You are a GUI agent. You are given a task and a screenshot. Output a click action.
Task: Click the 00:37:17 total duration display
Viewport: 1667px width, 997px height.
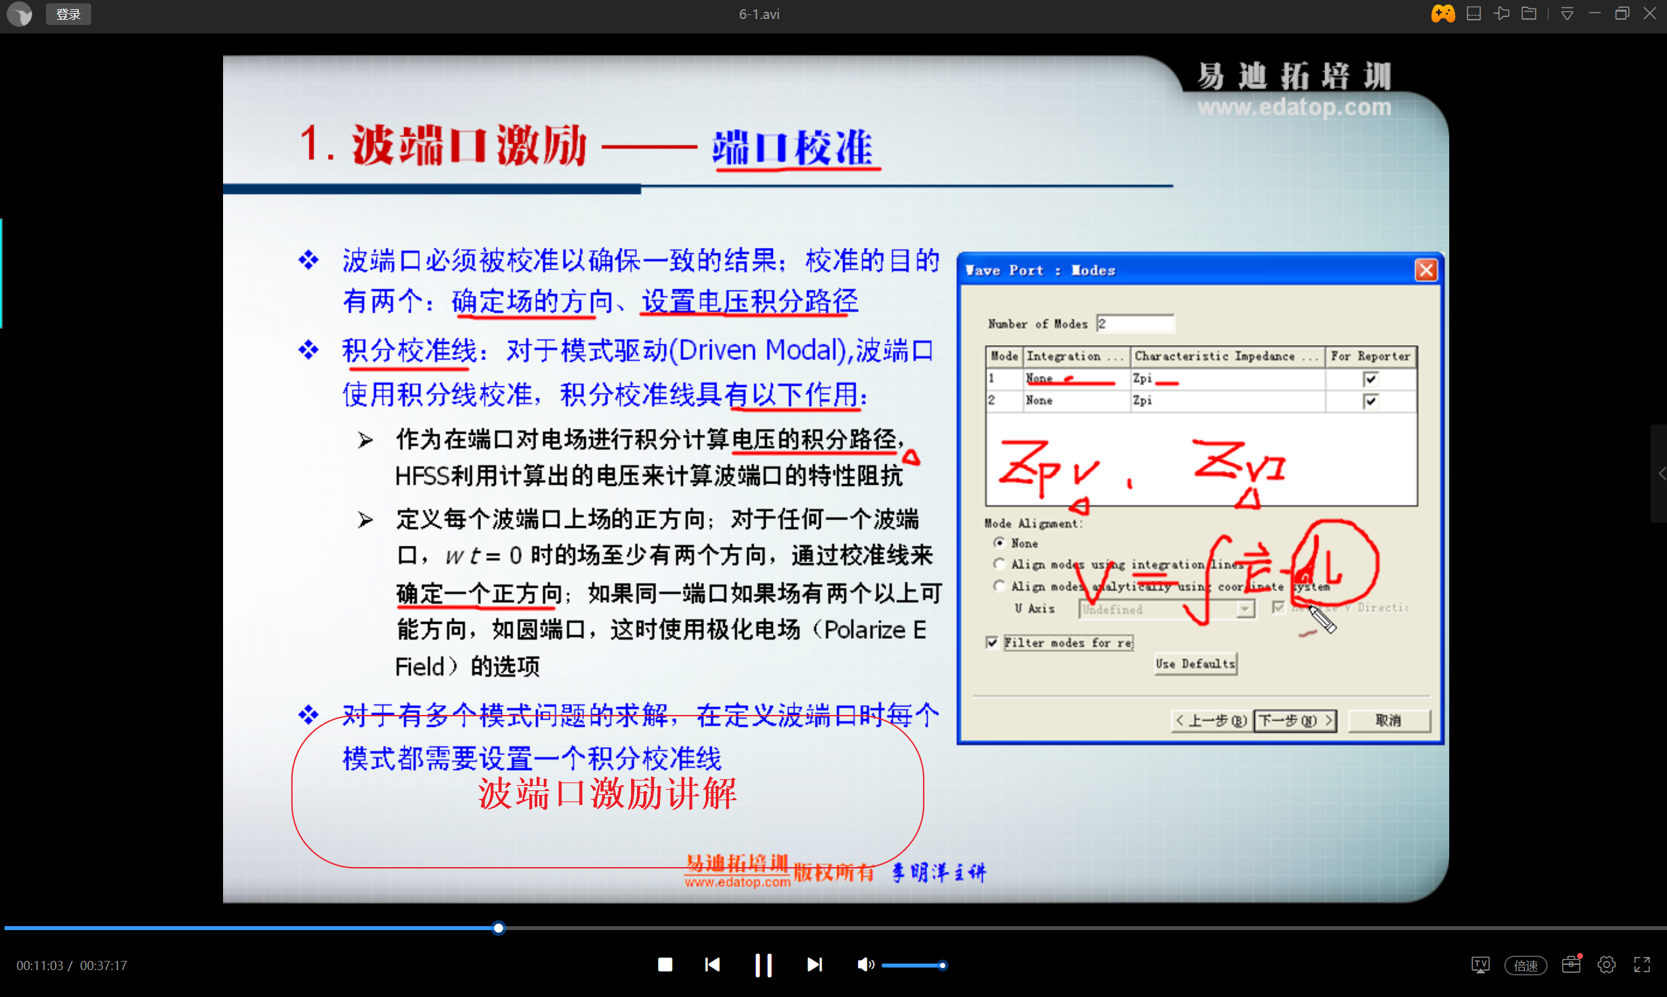click(104, 966)
